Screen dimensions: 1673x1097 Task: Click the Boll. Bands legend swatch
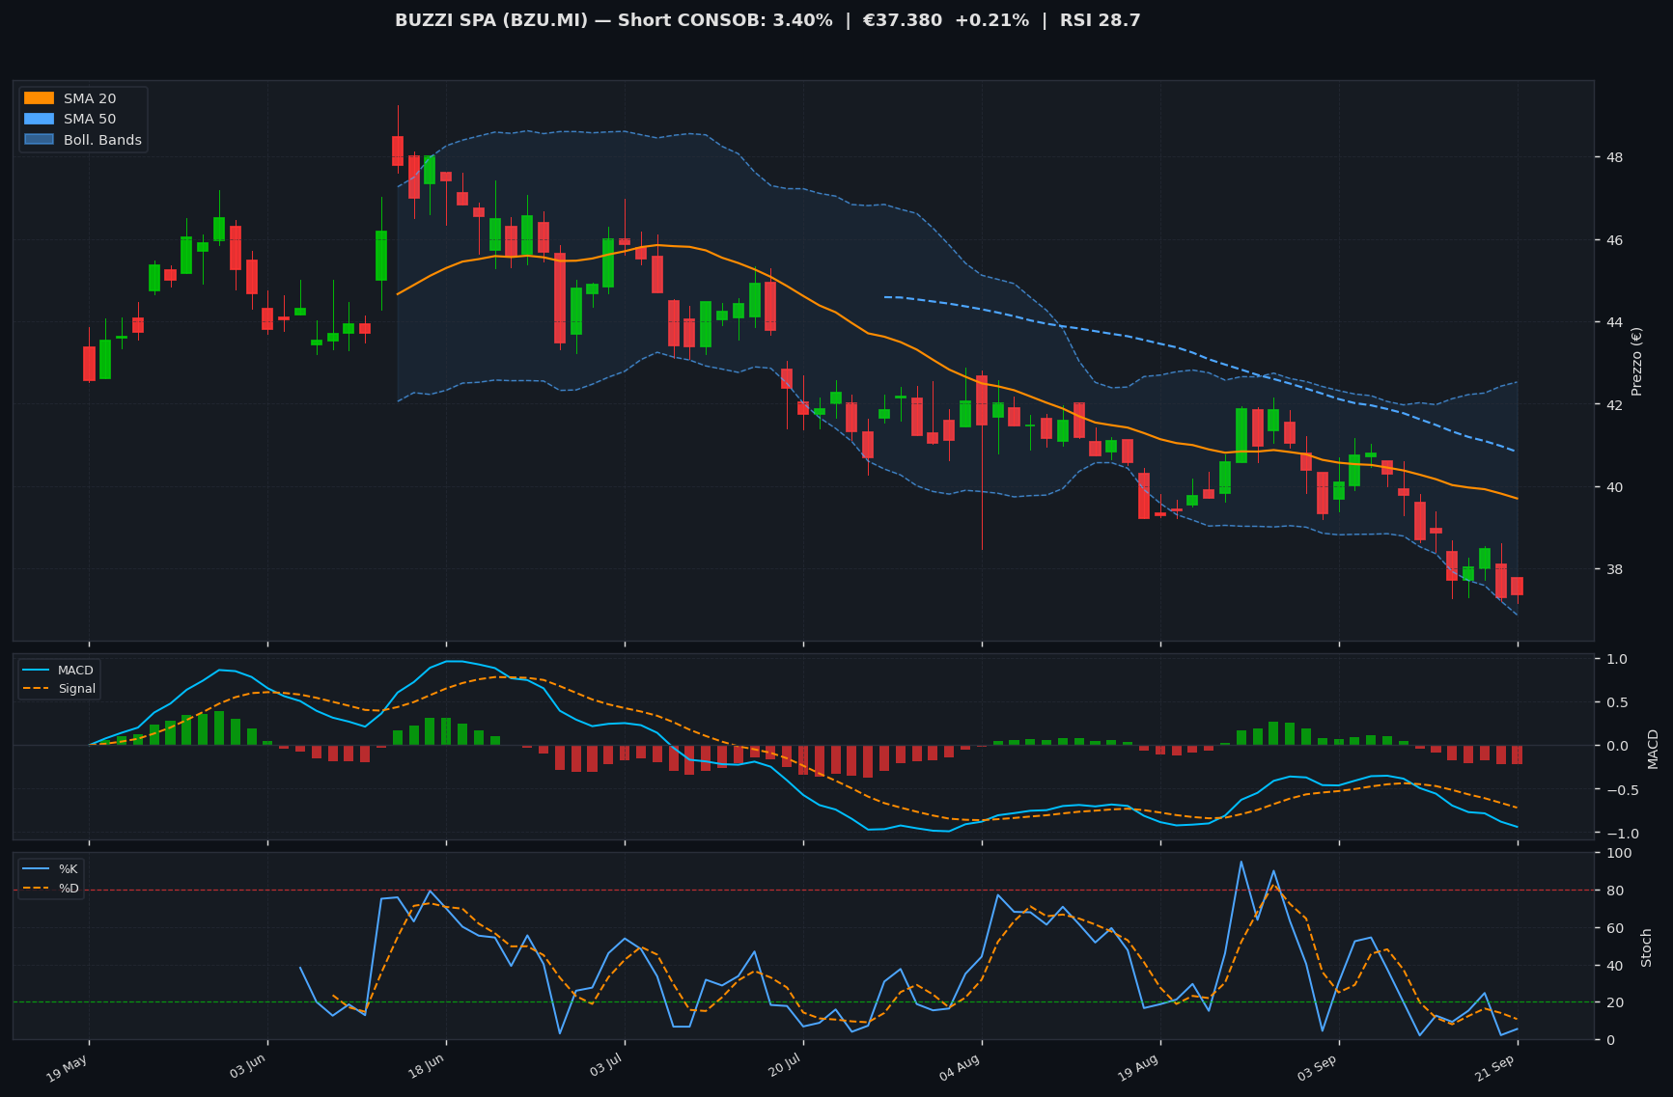pos(39,140)
